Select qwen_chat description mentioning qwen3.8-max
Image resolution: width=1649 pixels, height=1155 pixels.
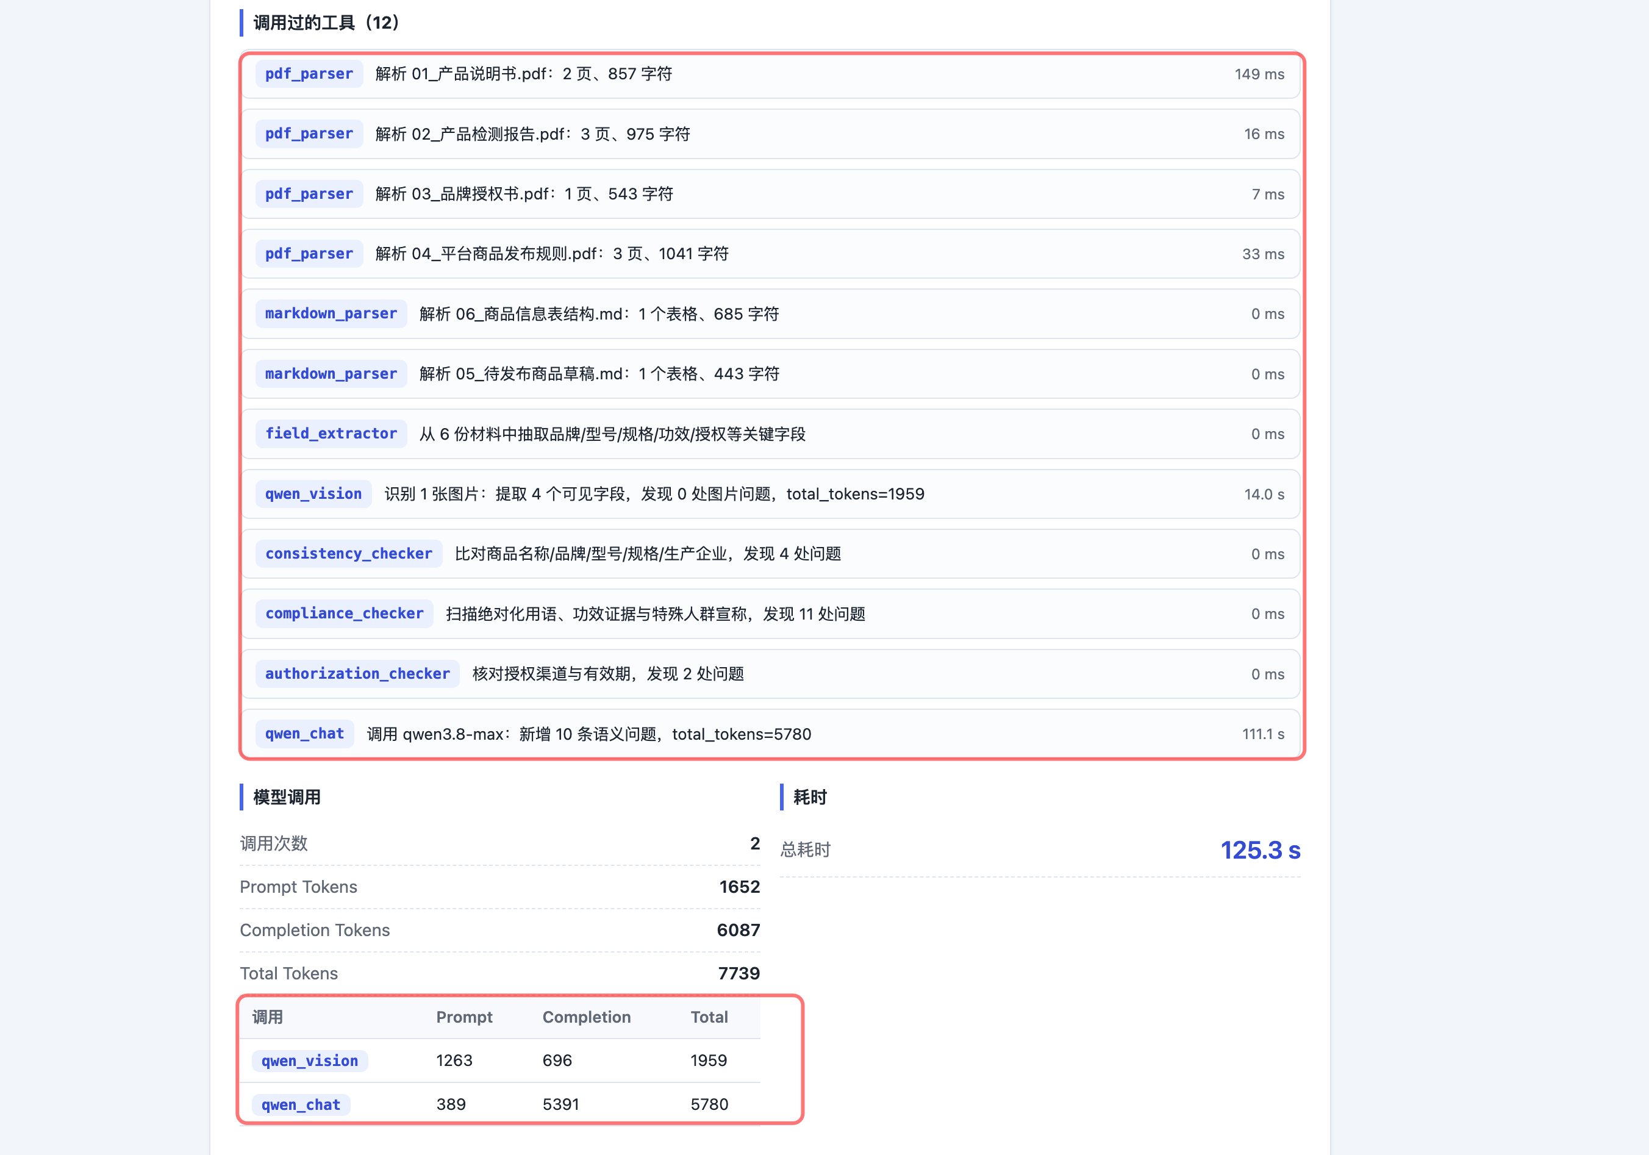[589, 734]
